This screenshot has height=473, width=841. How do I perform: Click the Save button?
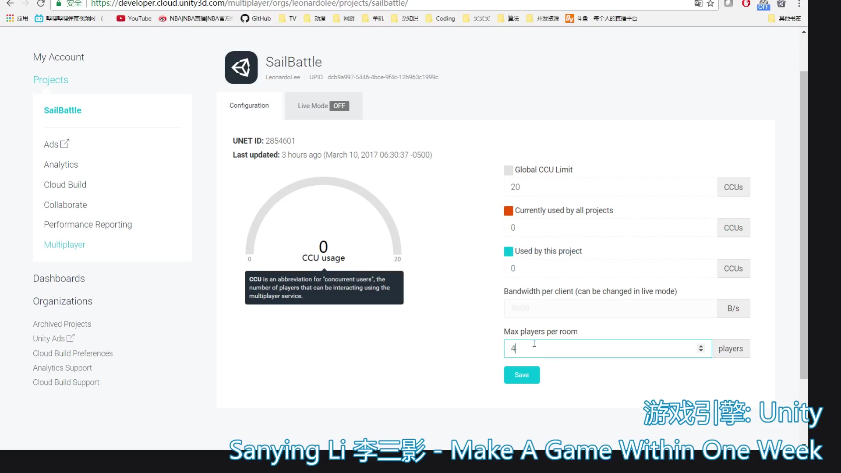click(522, 375)
